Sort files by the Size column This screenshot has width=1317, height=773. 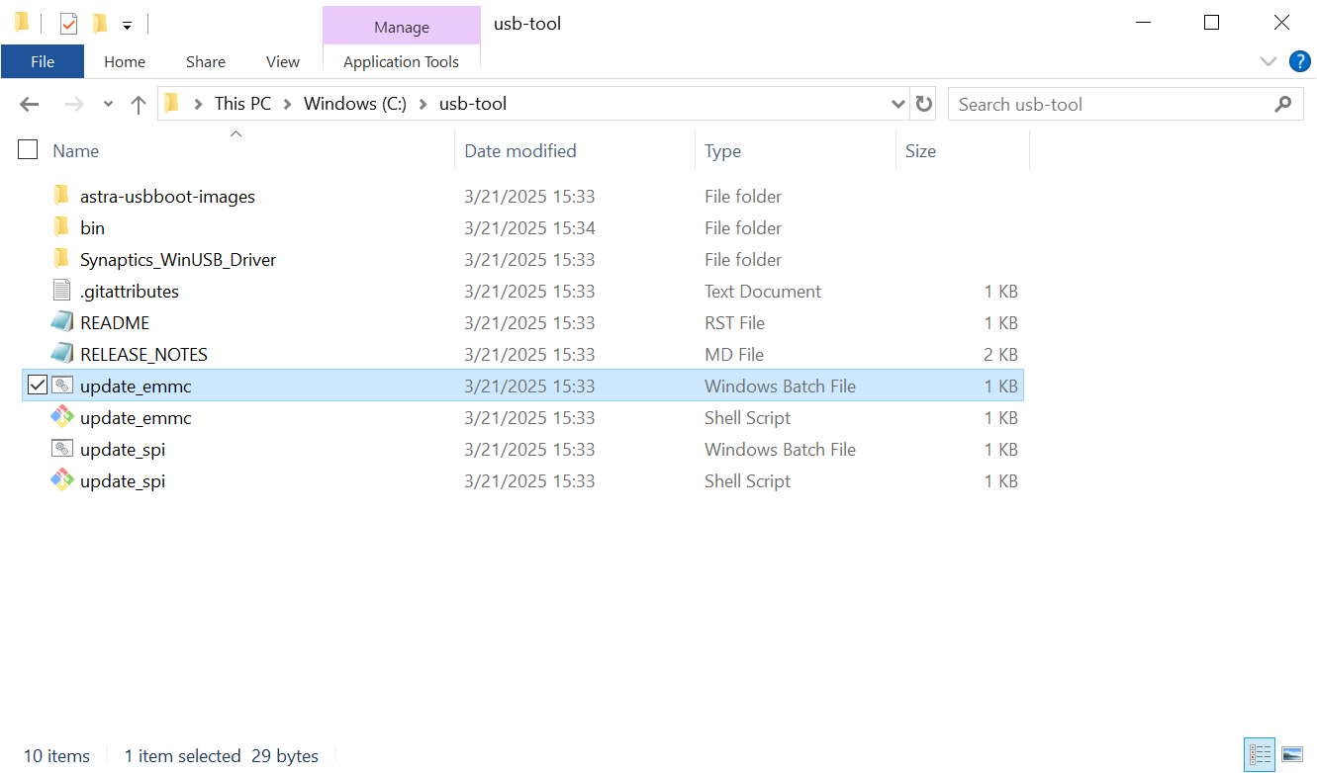pyautogui.click(x=920, y=149)
